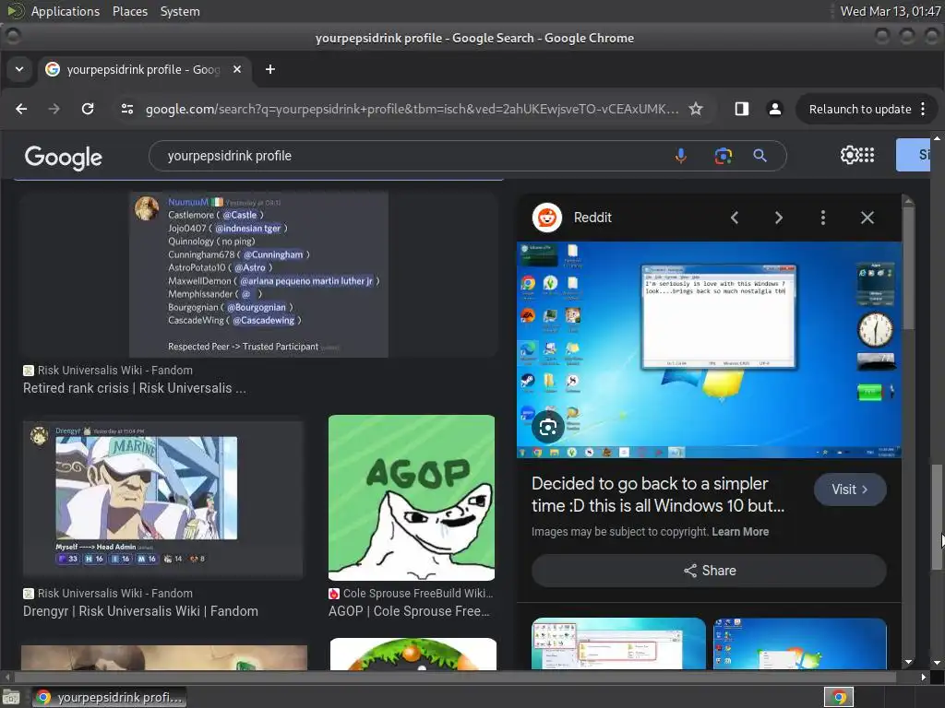This screenshot has height=708, width=945.
Task: Expand the tab search dropdown arrow
Action: 19,69
